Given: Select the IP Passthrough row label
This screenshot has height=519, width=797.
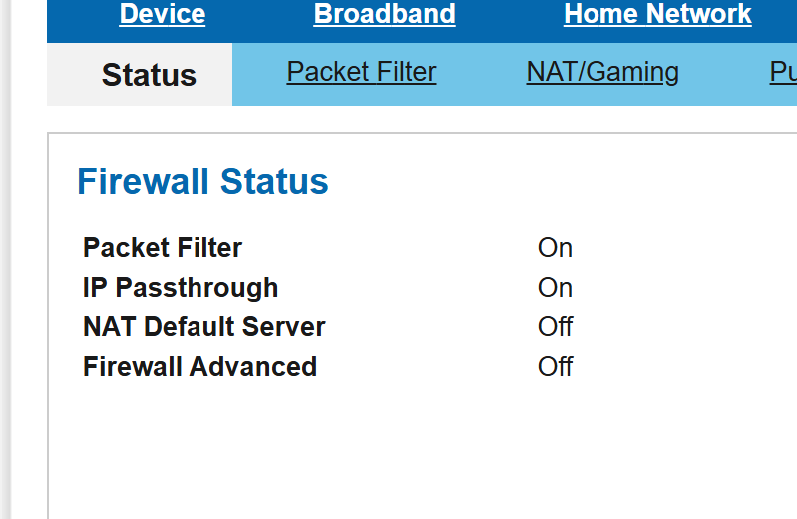Looking at the screenshot, I should tap(181, 288).
